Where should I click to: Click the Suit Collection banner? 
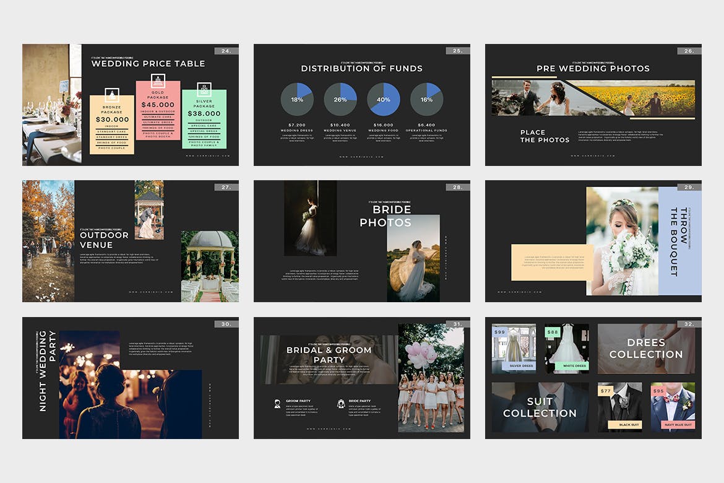(540, 407)
